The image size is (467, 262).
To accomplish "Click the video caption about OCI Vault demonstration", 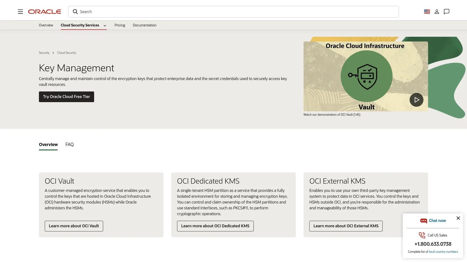I will [332, 115].
